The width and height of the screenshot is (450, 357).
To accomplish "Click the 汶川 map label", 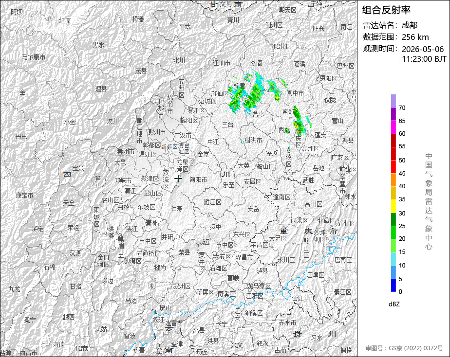I will point(113,121).
